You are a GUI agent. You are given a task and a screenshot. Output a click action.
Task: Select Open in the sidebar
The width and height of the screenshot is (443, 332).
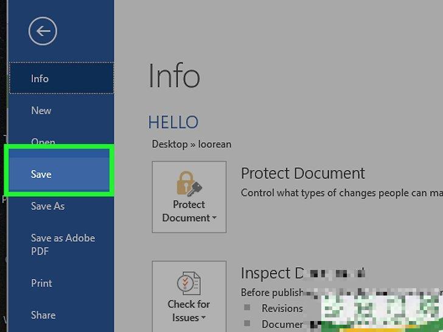point(43,142)
